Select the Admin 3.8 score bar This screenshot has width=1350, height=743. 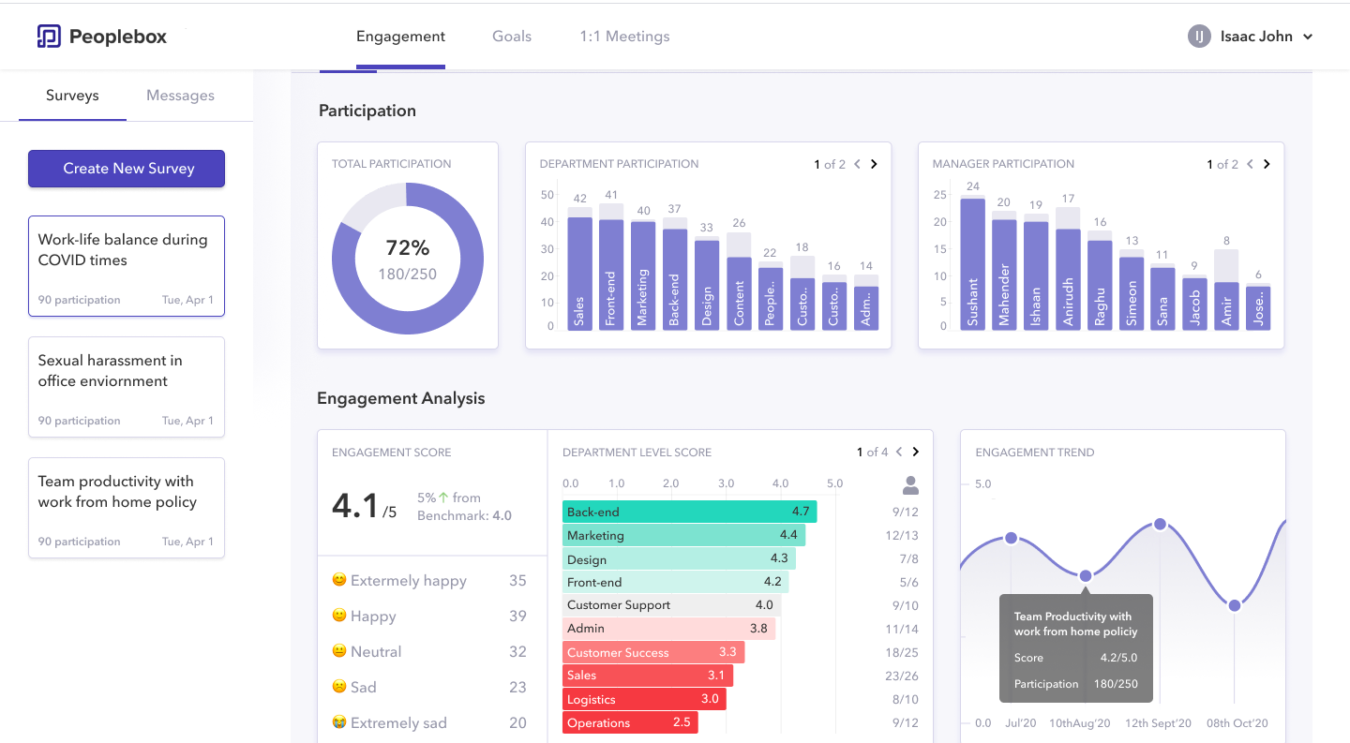tap(668, 629)
